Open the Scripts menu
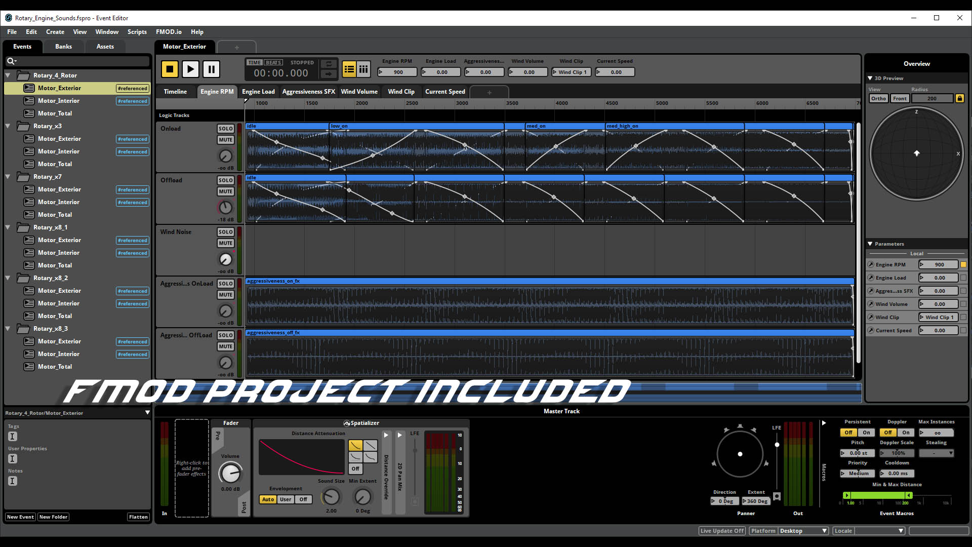This screenshot has width=972, height=547. coord(137,32)
